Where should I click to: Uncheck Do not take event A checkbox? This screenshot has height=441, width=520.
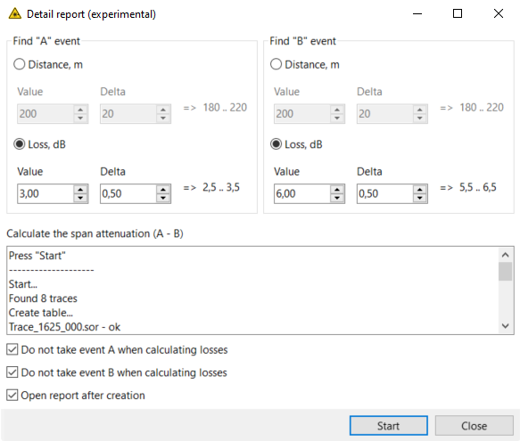[x=12, y=349]
